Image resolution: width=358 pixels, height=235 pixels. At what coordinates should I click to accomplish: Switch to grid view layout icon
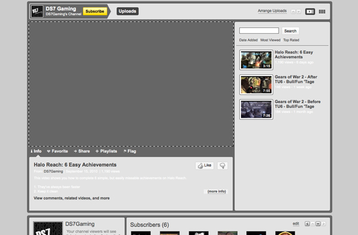[322, 11]
